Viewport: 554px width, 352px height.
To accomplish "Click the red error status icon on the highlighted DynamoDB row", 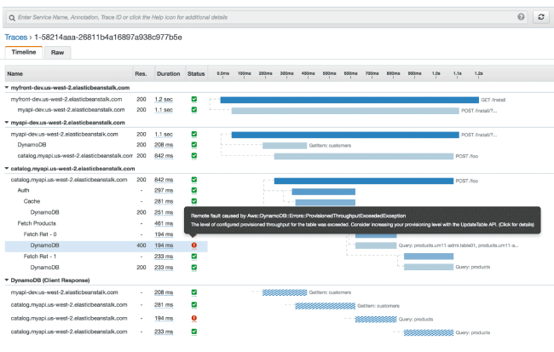I will tap(194, 245).
